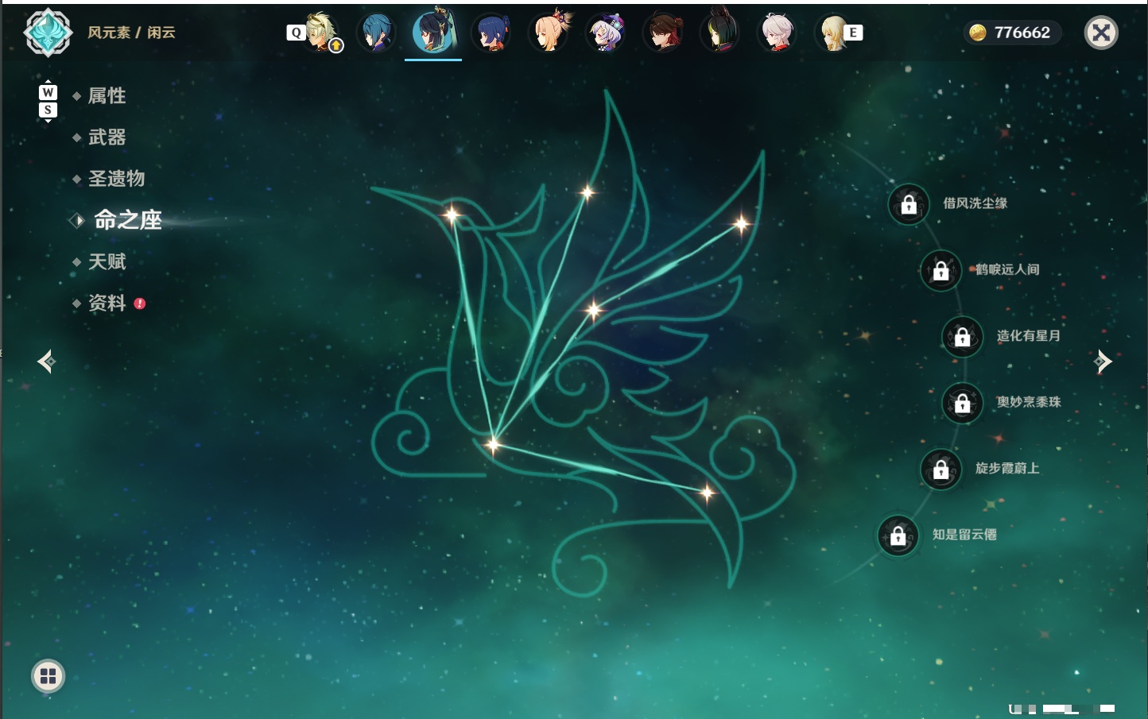Screen dimensions: 1148x719
Task: Open the 鹤唳远人间 lock icon
Action: [x=941, y=271]
